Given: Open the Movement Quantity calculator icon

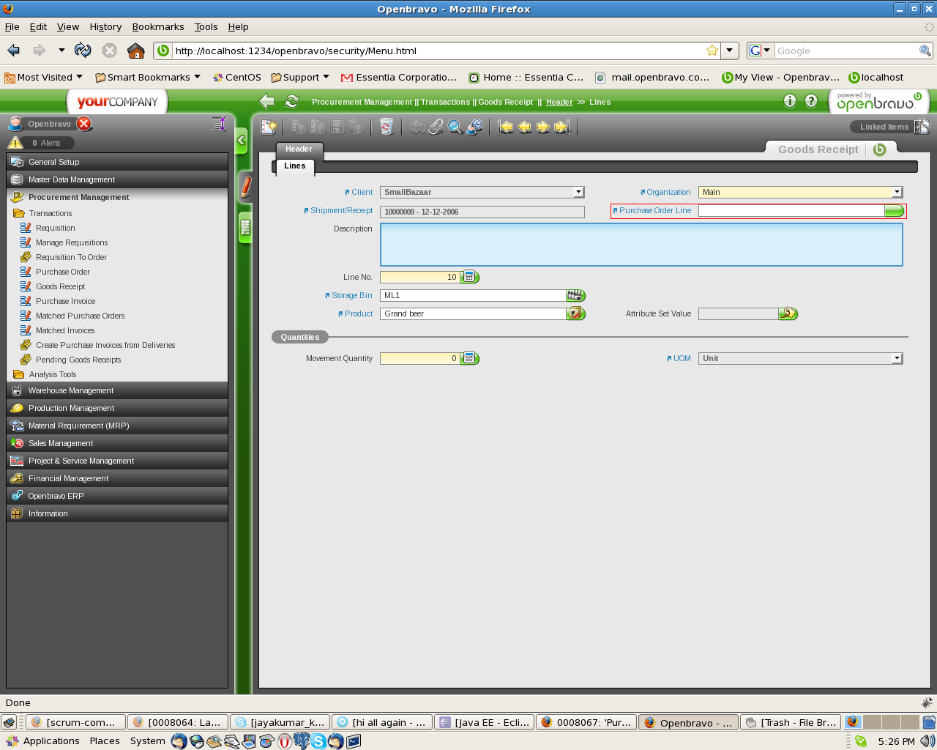Looking at the screenshot, I should 470,358.
